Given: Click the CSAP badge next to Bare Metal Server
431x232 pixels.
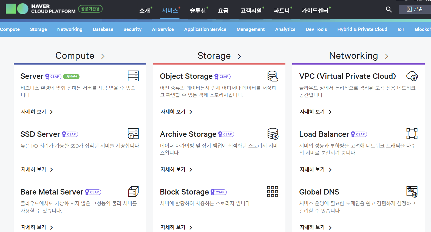Looking at the screenshot, I should [x=93, y=192].
